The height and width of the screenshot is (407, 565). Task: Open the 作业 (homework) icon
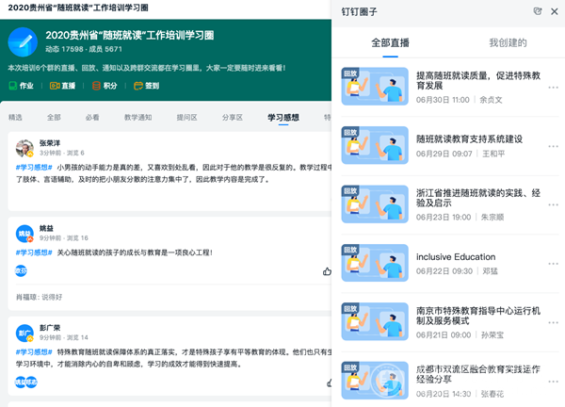point(20,86)
